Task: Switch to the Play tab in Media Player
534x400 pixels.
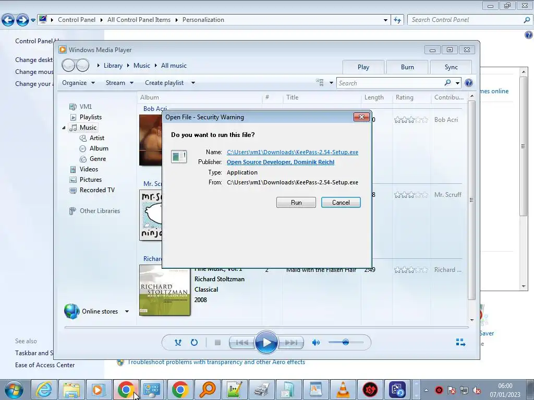Action: pos(363,67)
